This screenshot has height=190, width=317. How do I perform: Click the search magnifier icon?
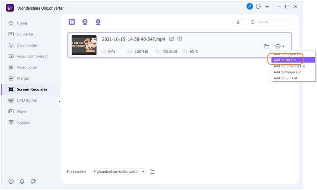coord(252,22)
